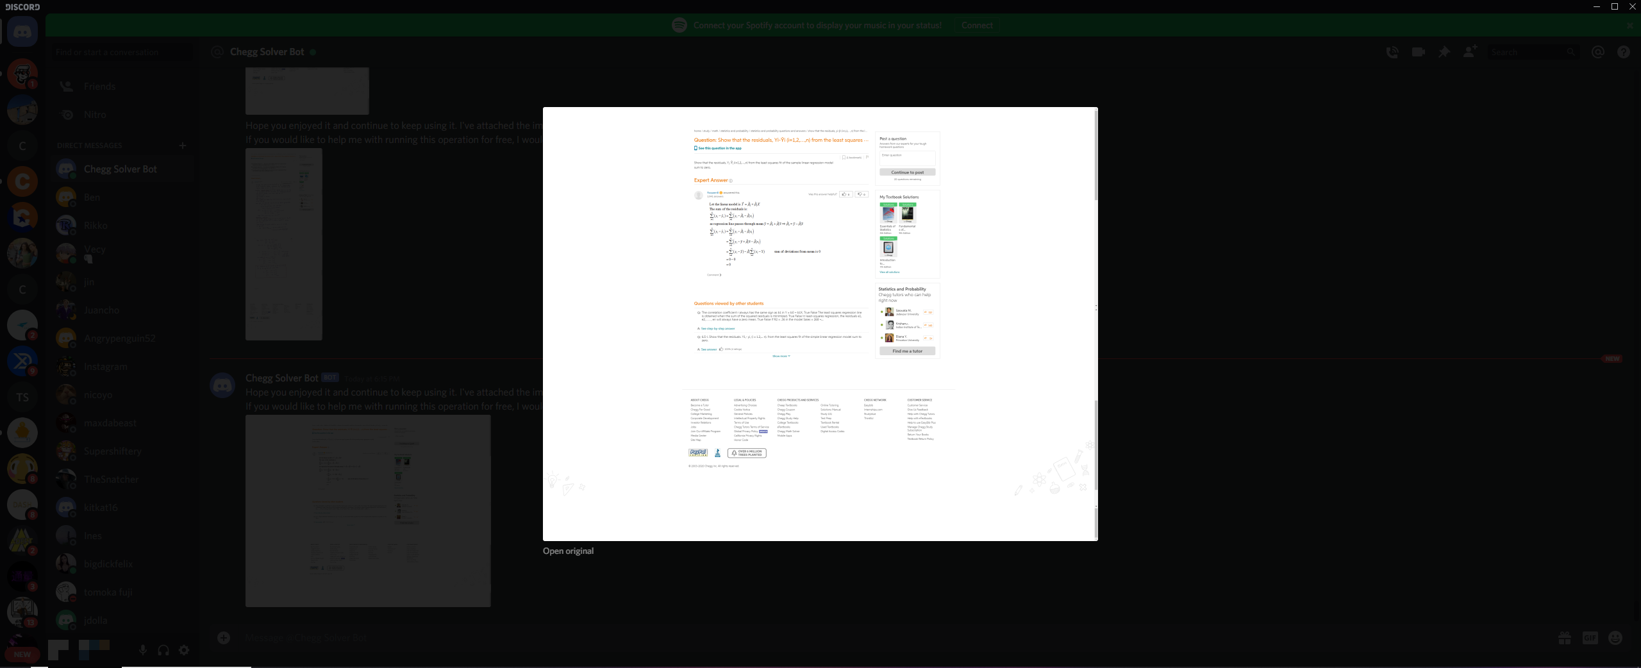
Task: Open DM with TheSnatcher
Action: coord(122,480)
